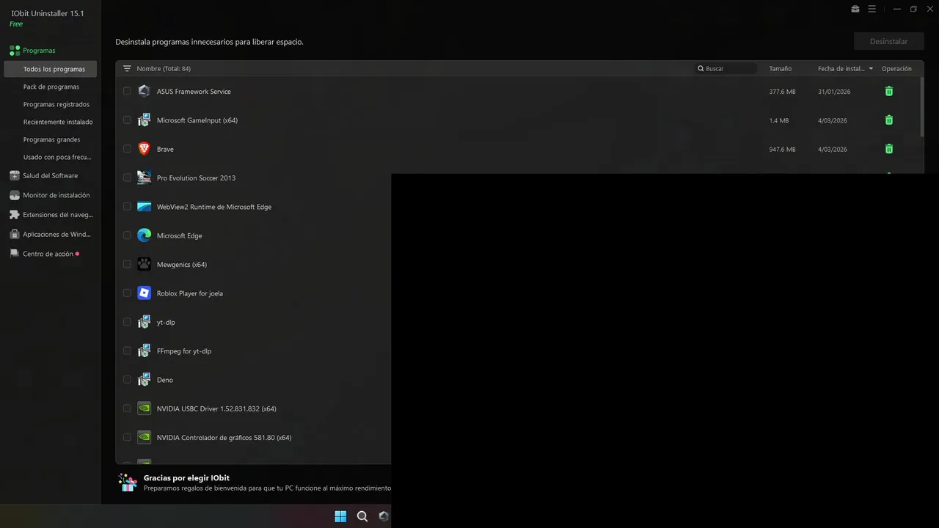Click the FFmpeg for yt-dlp icon
The height and width of the screenshot is (528, 939).
point(144,351)
